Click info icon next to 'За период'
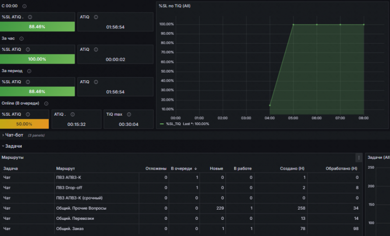 29,71
